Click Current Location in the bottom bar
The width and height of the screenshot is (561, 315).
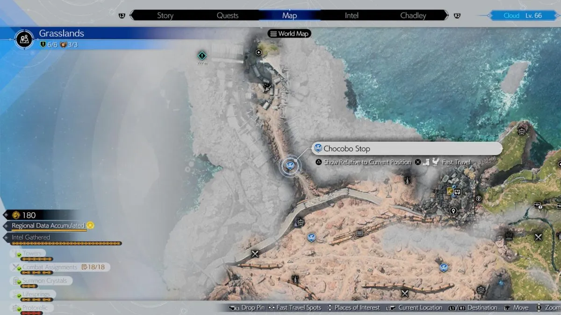(414, 308)
